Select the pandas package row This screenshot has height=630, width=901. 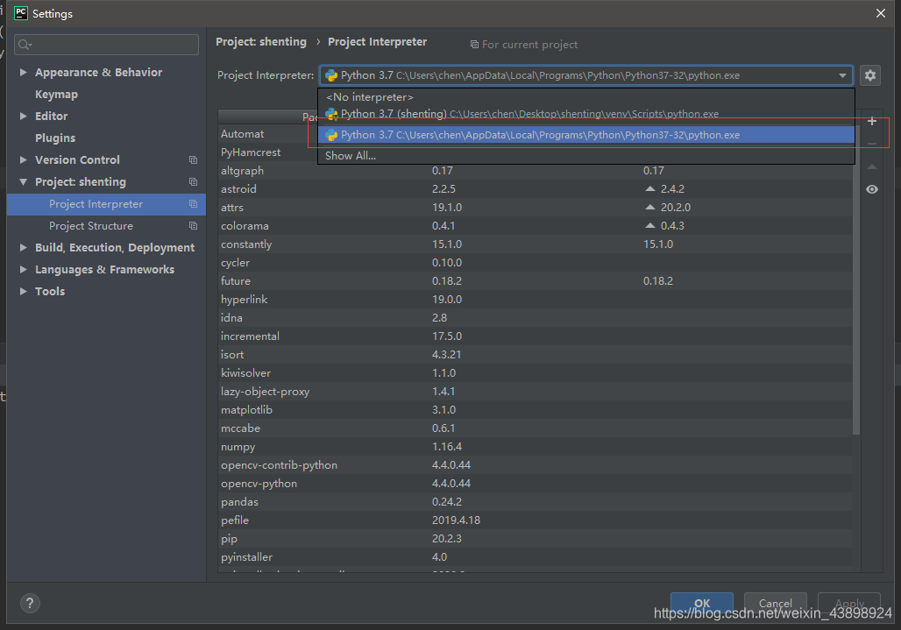(535, 501)
